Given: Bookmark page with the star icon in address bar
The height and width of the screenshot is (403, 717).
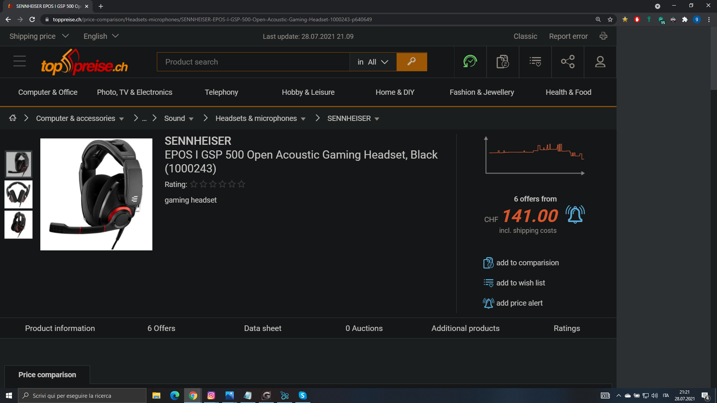Looking at the screenshot, I should (610, 19).
